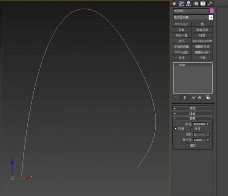Open the Display panel tab

click(x=203, y=4)
